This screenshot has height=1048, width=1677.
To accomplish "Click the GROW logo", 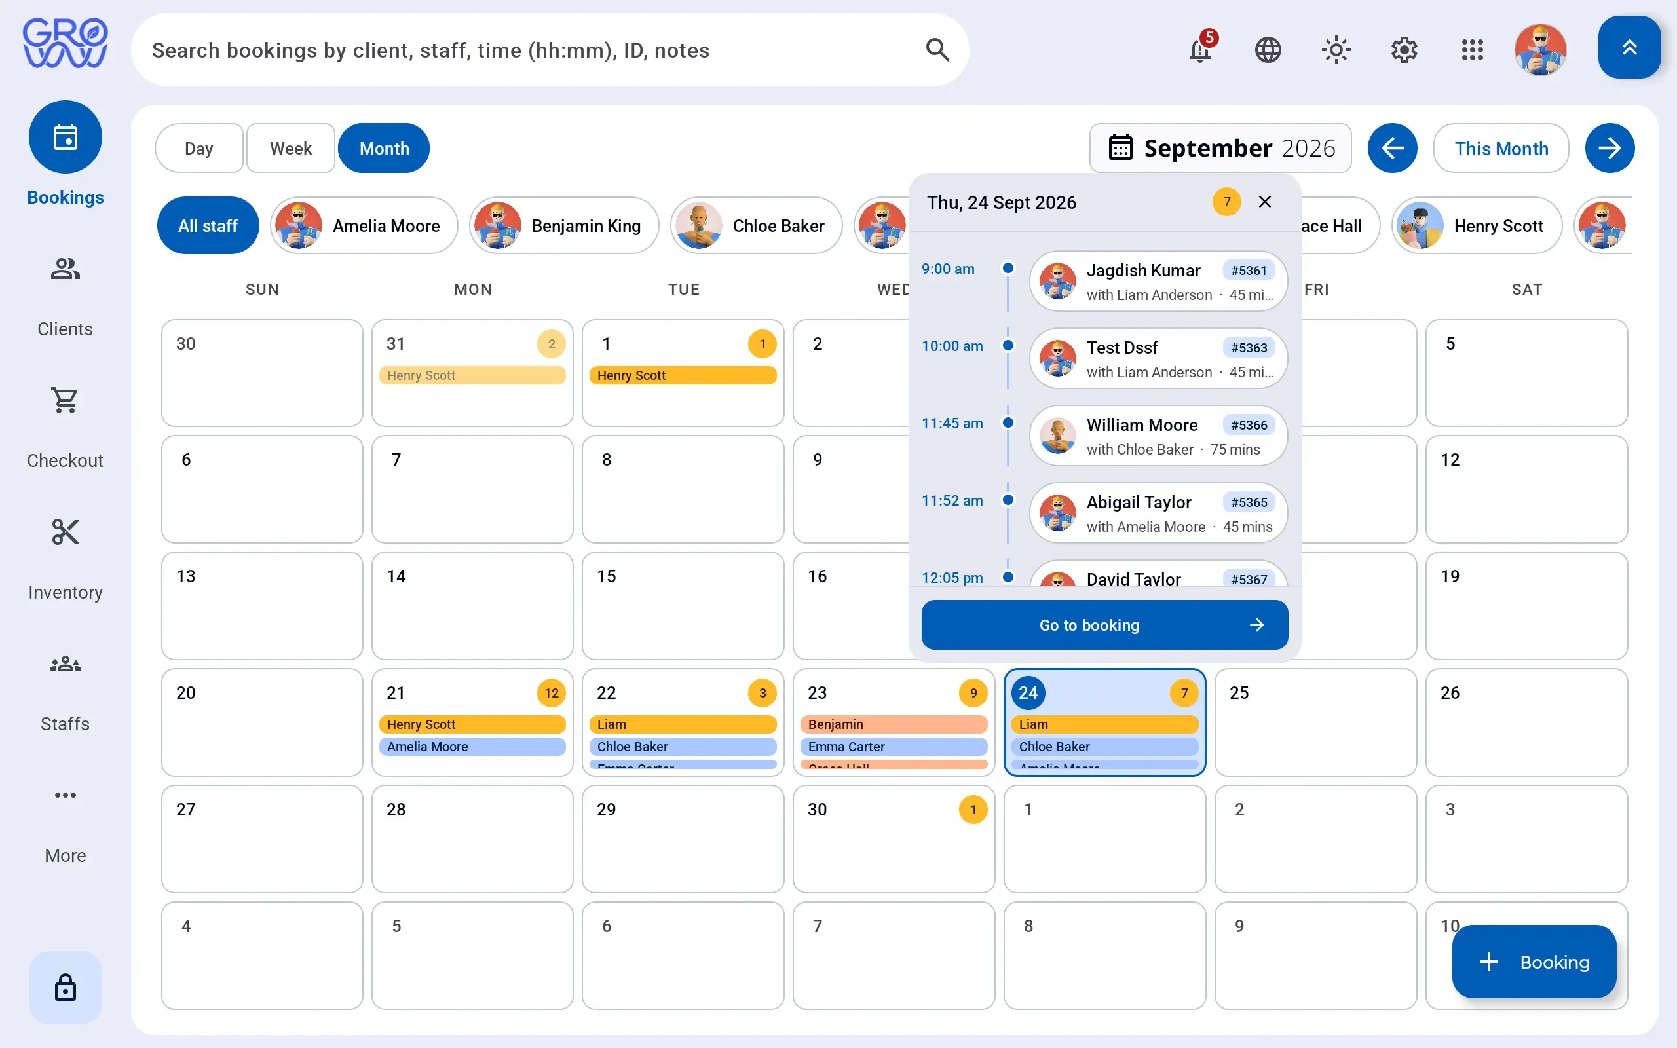I will (65, 43).
